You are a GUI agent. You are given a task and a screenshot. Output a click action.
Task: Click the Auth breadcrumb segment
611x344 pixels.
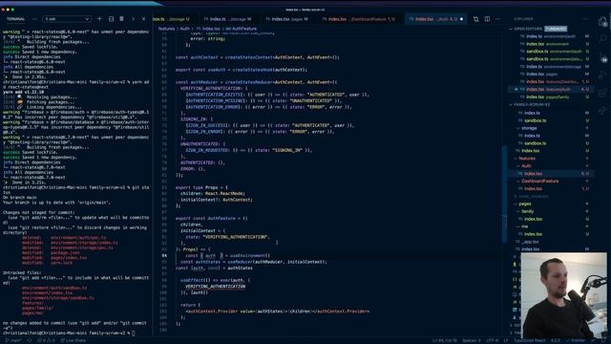pos(184,29)
